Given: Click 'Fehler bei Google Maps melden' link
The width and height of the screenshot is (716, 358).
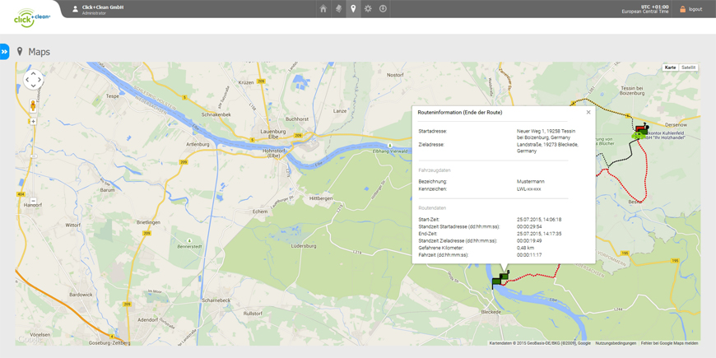Looking at the screenshot, I should point(669,343).
